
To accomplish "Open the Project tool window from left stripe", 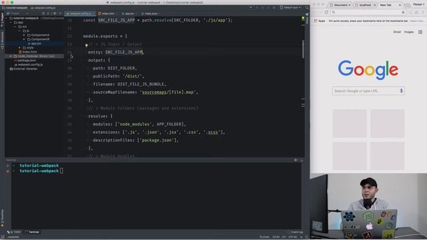I will tap(2, 19).
